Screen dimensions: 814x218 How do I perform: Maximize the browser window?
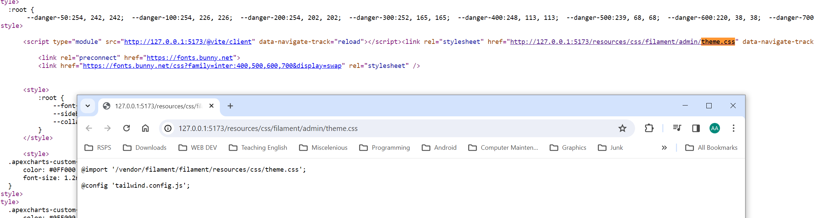click(709, 106)
